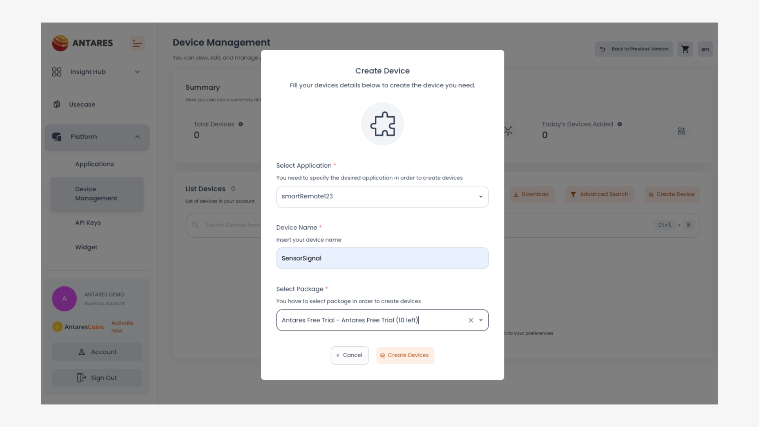This screenshot has width=759, height=427.
Task: Click the purple account avatar
Action: pos(64,299)
